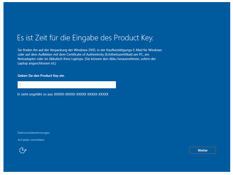Click the label 'Geben Sie den Product Key ein.'
Screen dimensions: 233x175
coord(41,76)
